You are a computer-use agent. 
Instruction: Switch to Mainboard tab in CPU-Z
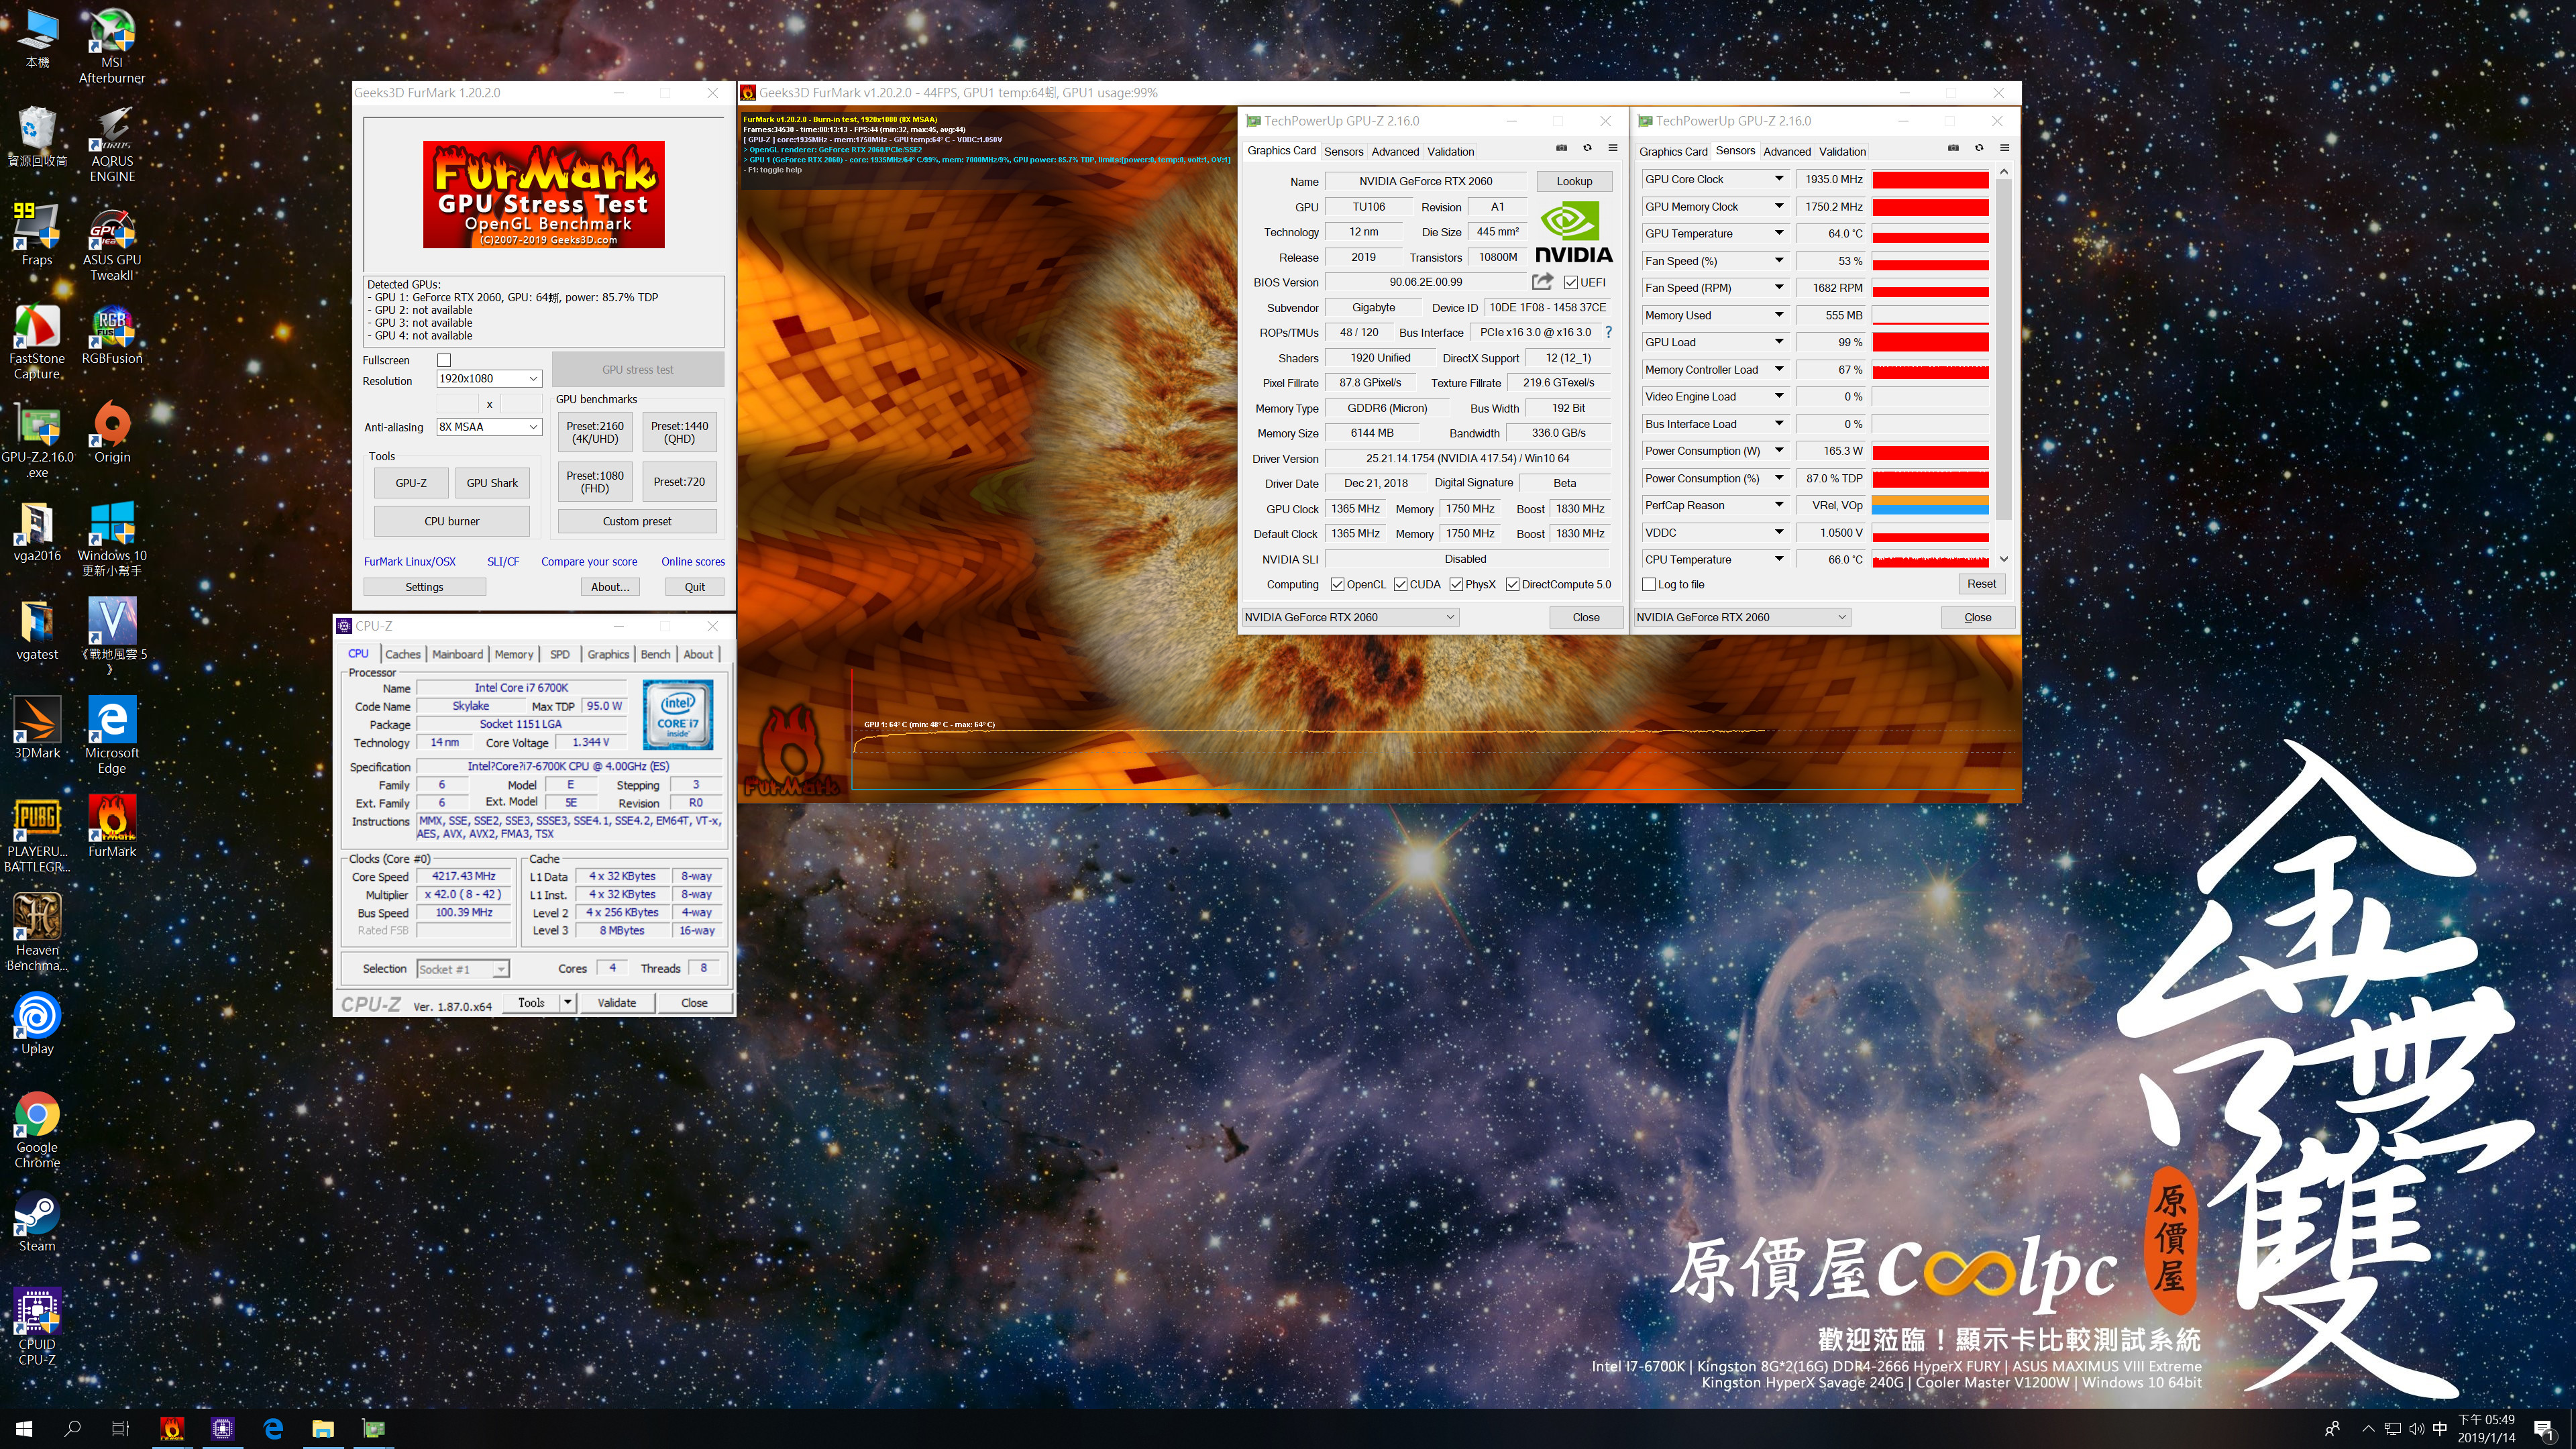click(x=457, y=654)
